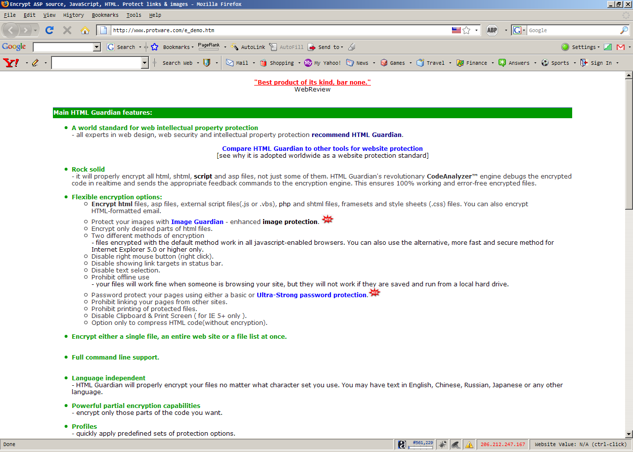The image size is (633, 452).
Task: Click the PageRank indicator bar
Action: coord(209,46)
